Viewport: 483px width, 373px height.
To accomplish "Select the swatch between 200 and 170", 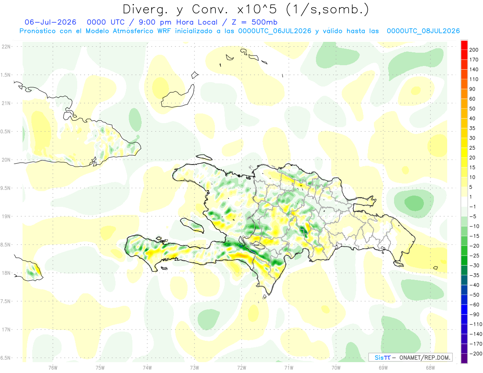I will (x=464, y=54).
